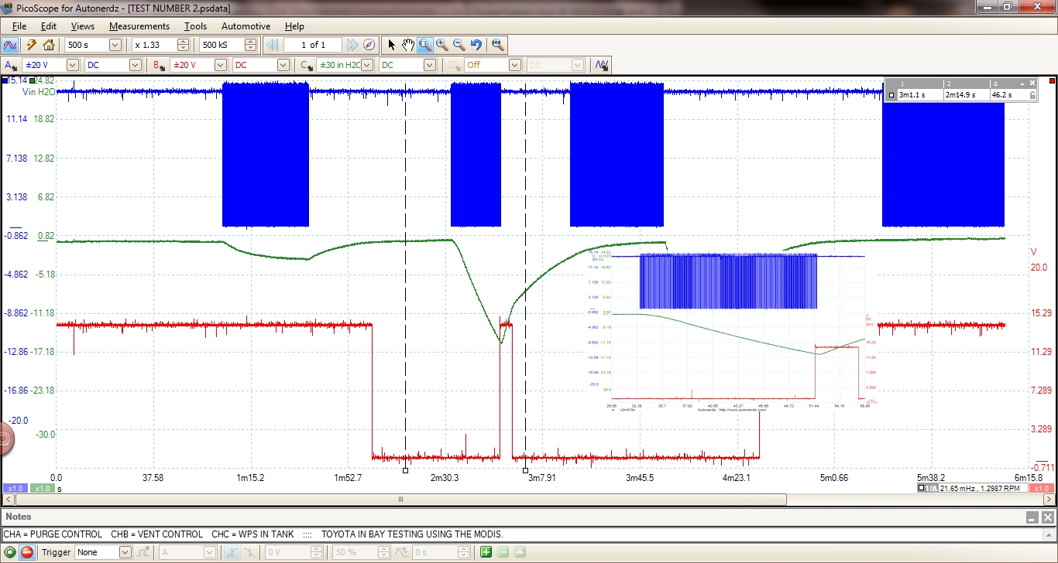
Task: Click the partially hidden red circle at left edge
Action: [x=5, y=438]
